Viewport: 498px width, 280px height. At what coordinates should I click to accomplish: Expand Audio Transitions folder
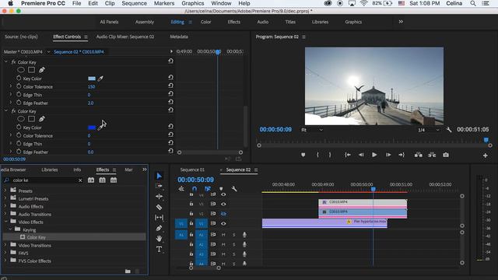click(x=5, y=214)
